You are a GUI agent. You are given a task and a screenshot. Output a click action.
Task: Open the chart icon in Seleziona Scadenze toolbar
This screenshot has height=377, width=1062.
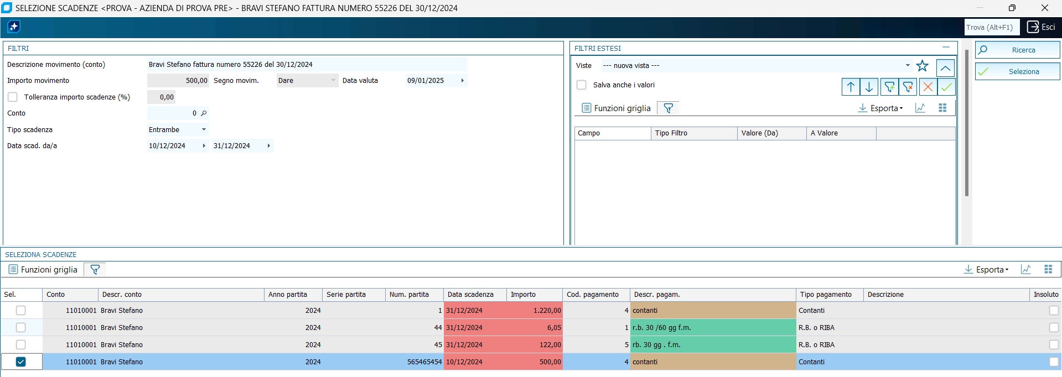pyautogui.click(x=1026, y=269)
